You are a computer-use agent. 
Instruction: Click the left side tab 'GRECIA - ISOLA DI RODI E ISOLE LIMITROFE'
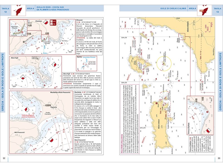[x=3, y=82]
